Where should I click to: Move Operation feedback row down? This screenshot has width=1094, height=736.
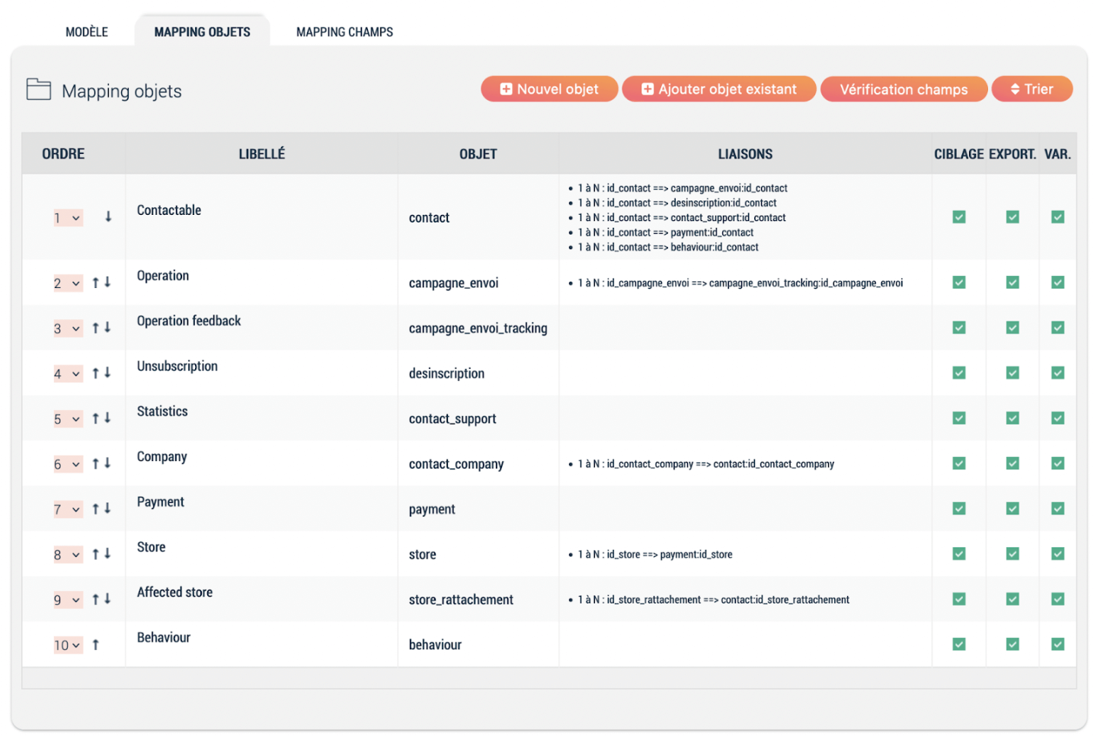(107, 328)
